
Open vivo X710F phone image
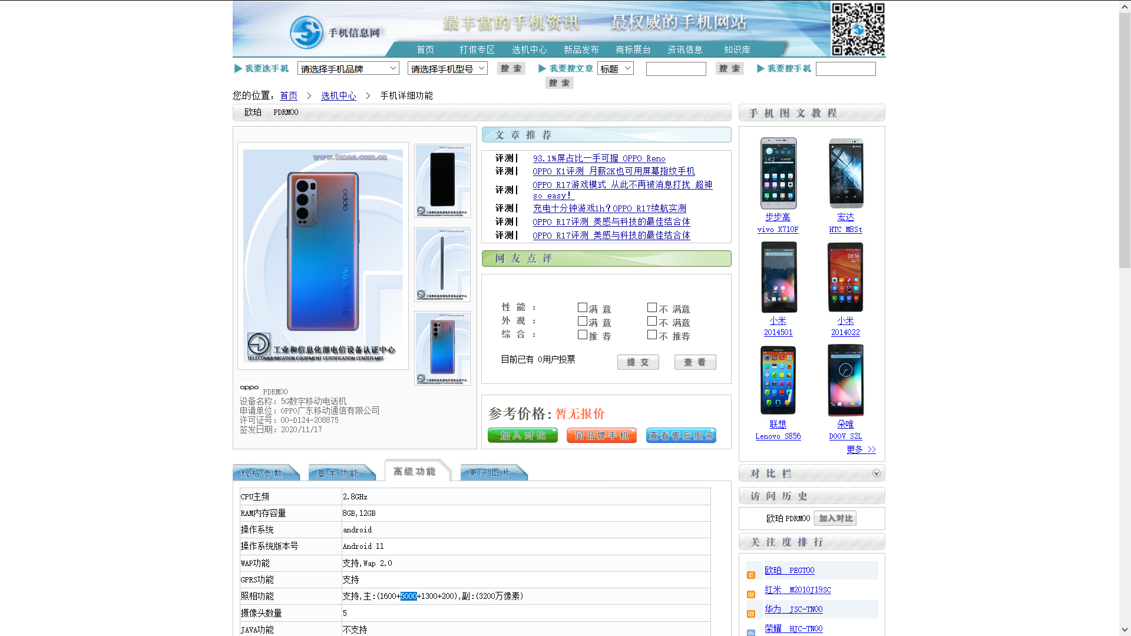point(778,173)
